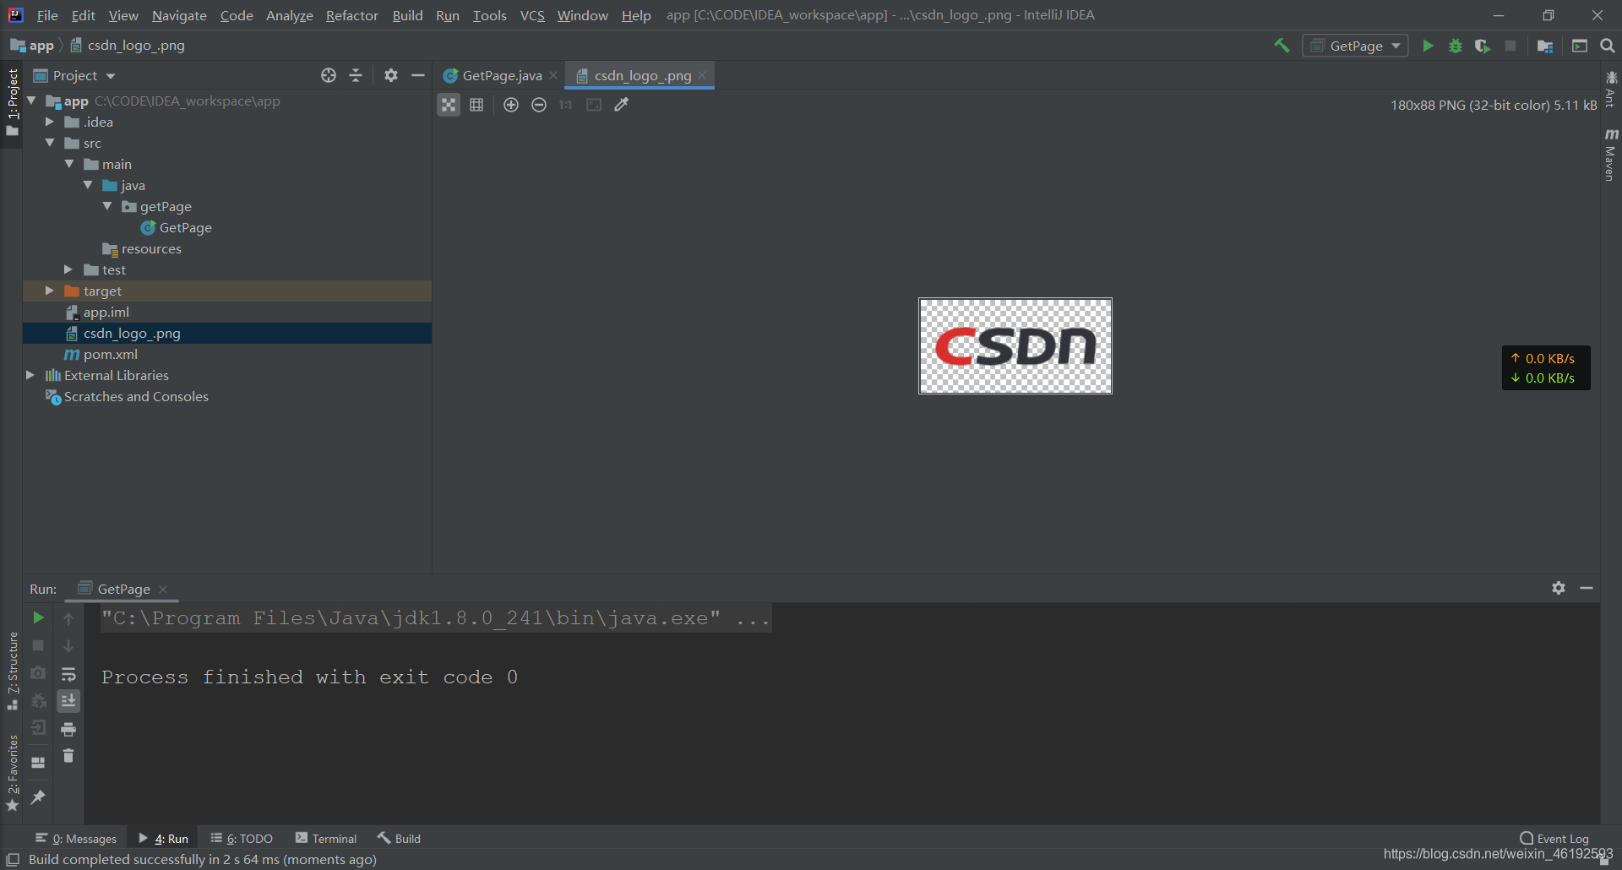Toggle scroll to end in Run console

pyautogui.click(x=68, y=701)
